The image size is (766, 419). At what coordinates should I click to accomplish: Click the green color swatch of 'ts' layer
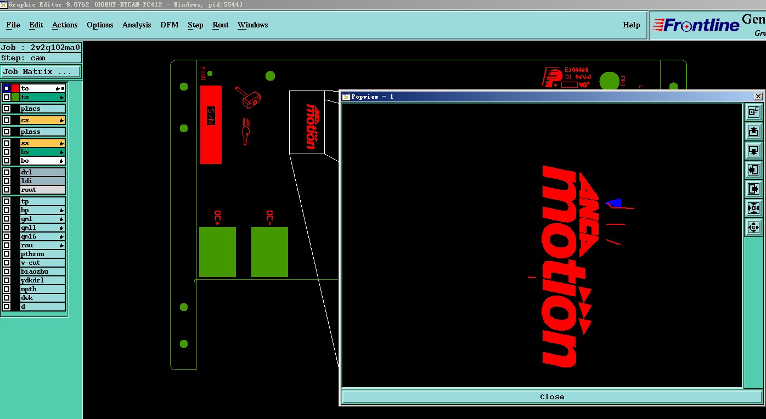[15, 97]
